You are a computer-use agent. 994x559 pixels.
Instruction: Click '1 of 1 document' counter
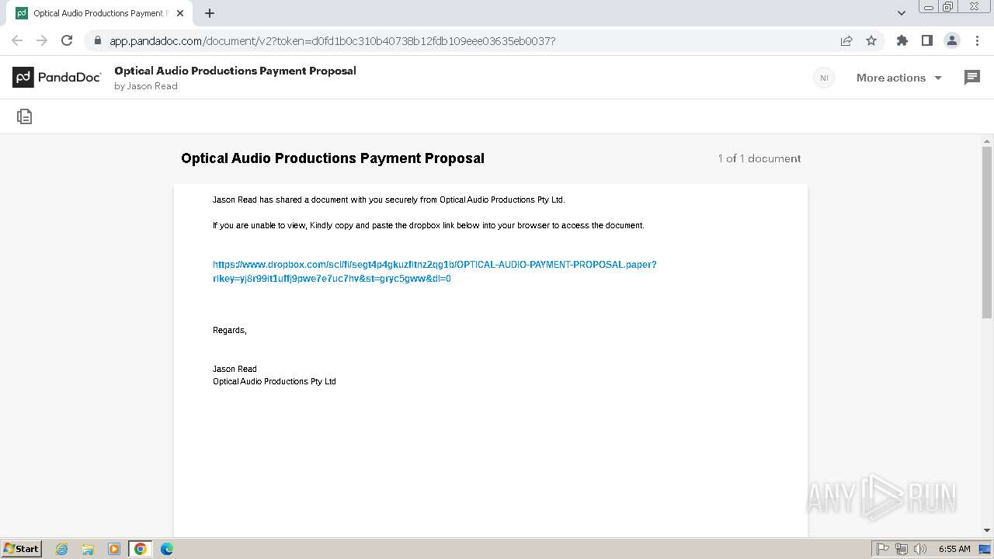759,158
